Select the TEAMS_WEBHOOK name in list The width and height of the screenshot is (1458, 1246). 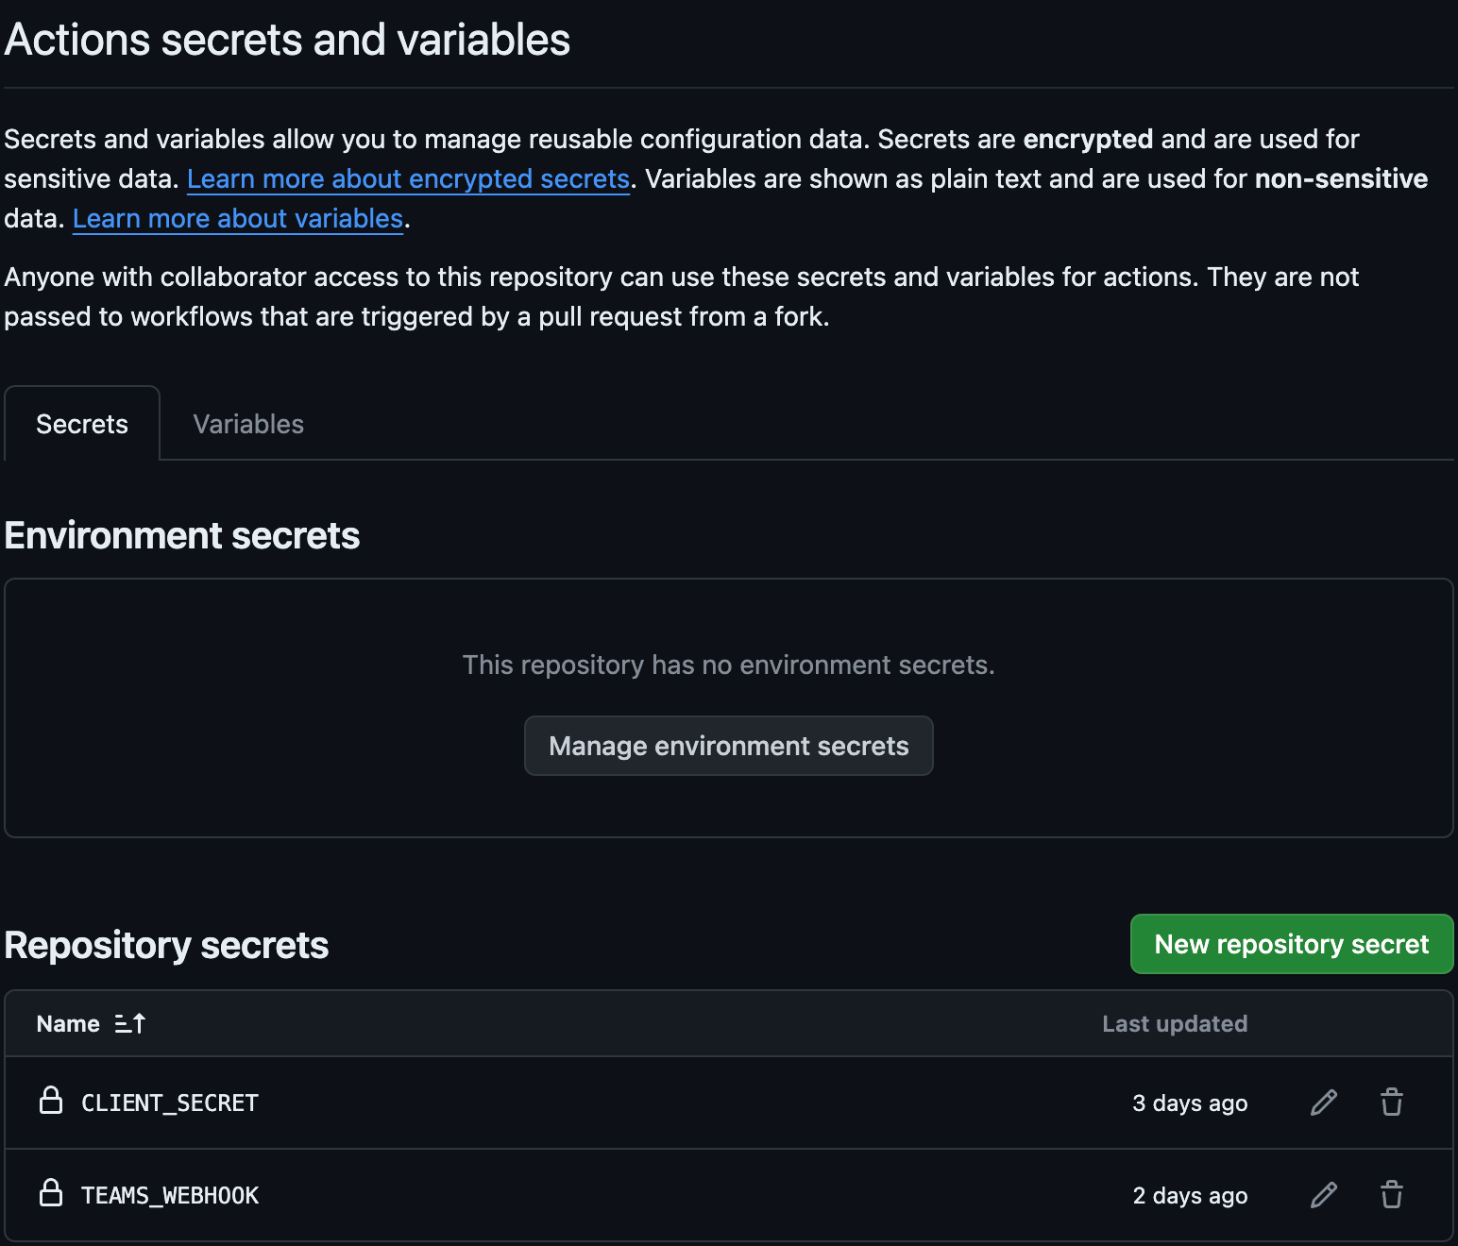(170, 1195)
